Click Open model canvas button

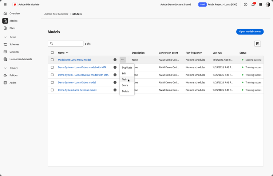click(250, 32)
